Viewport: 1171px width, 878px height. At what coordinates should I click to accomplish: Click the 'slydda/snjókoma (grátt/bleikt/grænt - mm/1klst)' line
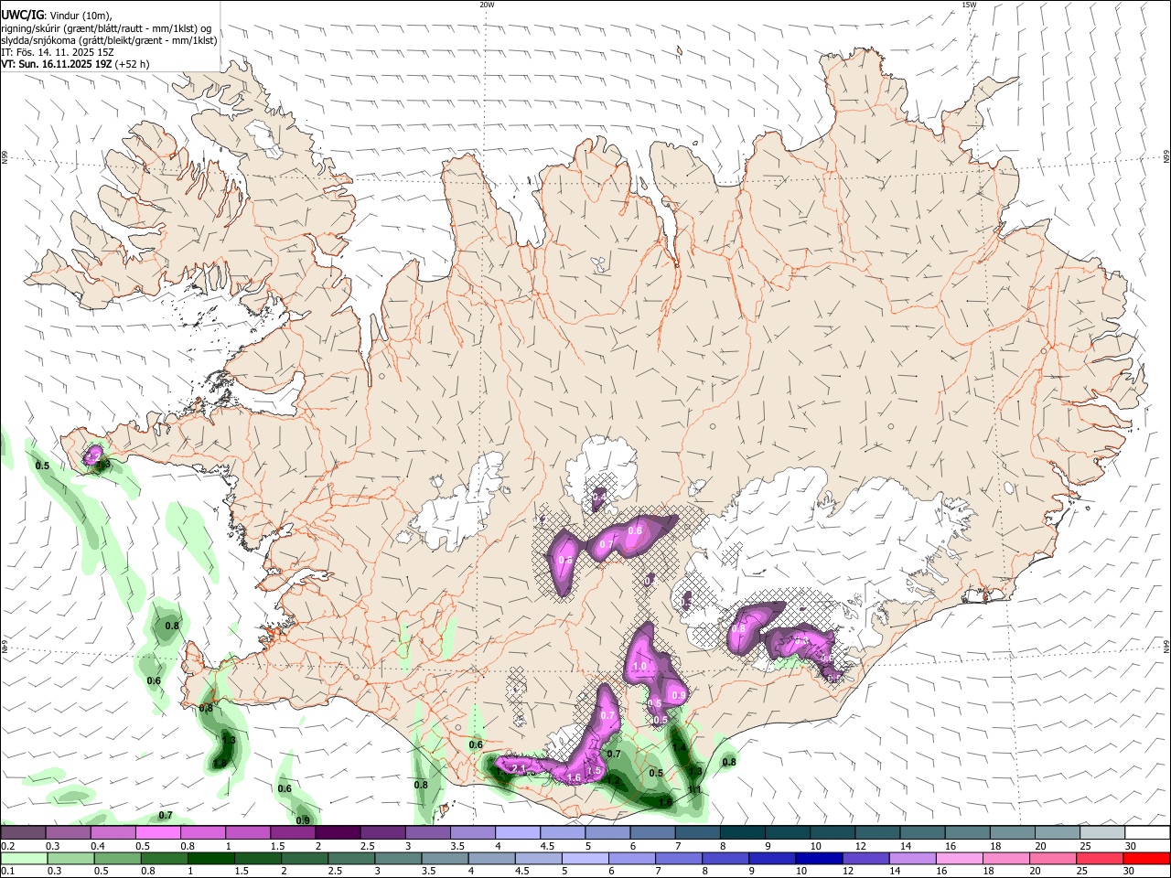pyautogui.click(x=109, y=40)
